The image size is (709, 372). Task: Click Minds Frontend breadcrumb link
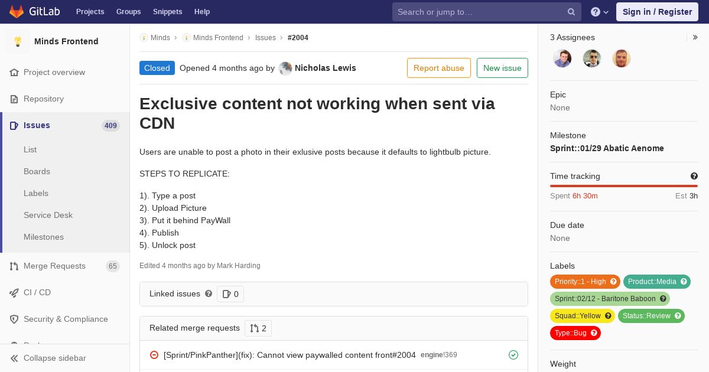tap(218, 38)
